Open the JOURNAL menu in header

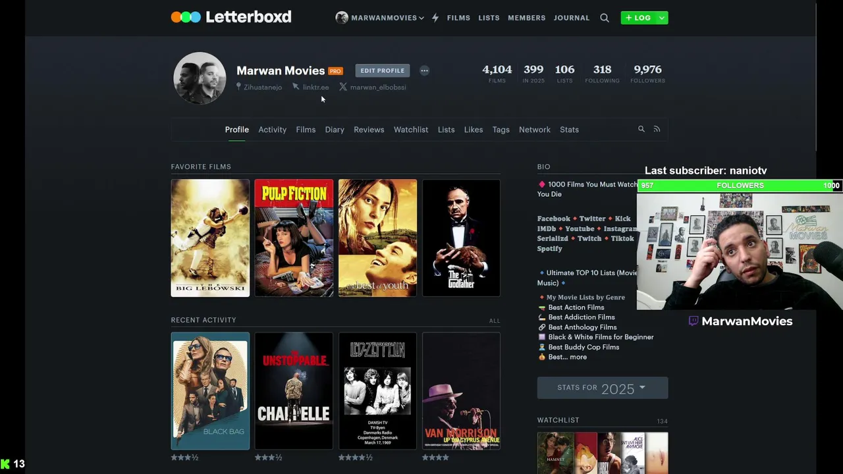coord(572,18)
